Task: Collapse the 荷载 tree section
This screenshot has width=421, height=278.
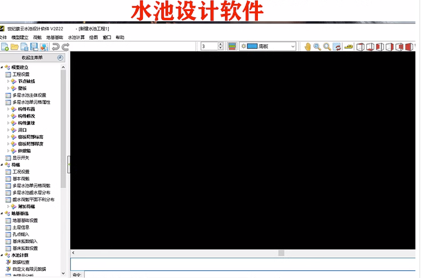Action: (2, 165)
